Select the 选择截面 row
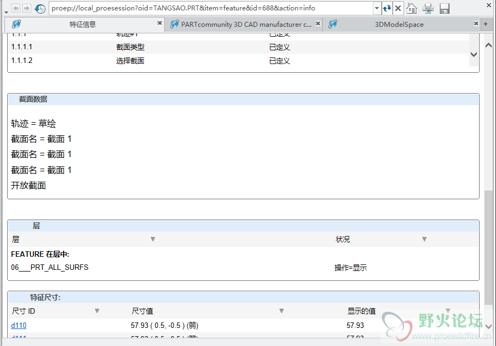Image resolution: width=496 pixels, height=346 pixels. (240, 60)
